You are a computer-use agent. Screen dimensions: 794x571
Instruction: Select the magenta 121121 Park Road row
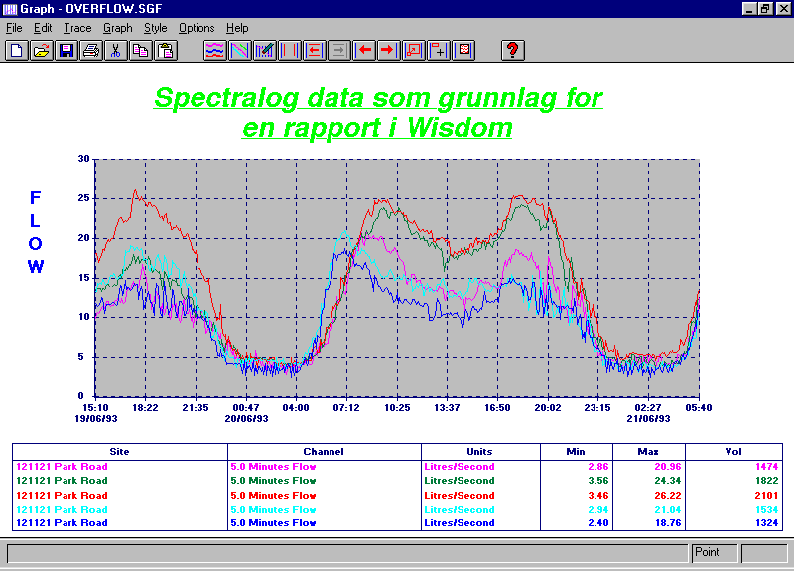[398, 466]
